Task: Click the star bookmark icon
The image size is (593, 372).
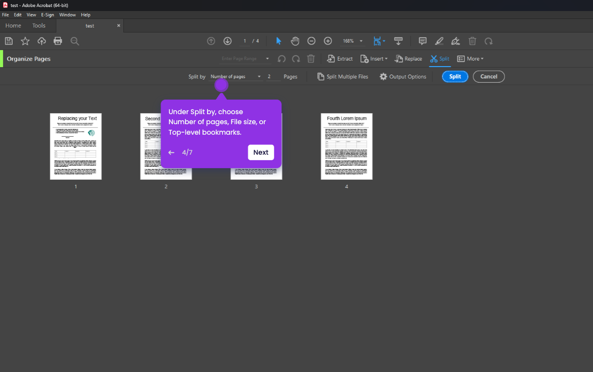Action: pos(25,41)
